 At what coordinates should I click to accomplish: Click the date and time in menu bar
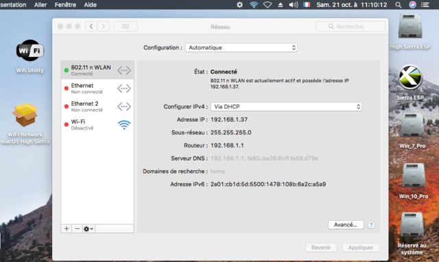(x=352, y=5)
